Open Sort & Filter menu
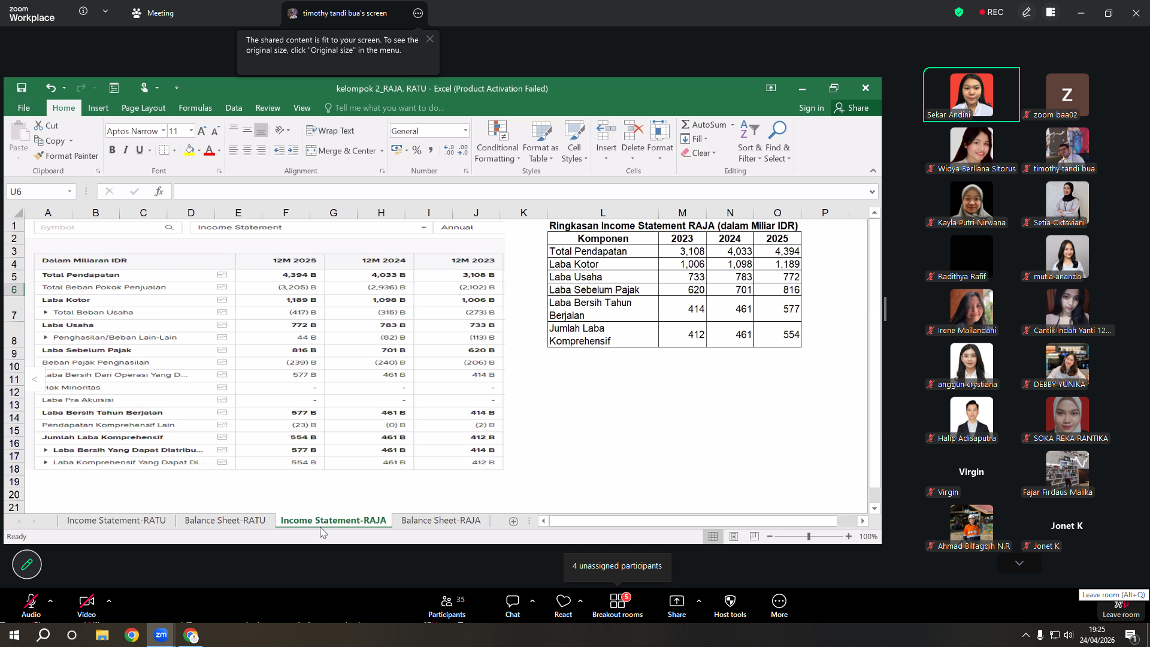The image size is (1150, 647). (x=750, y=141)
